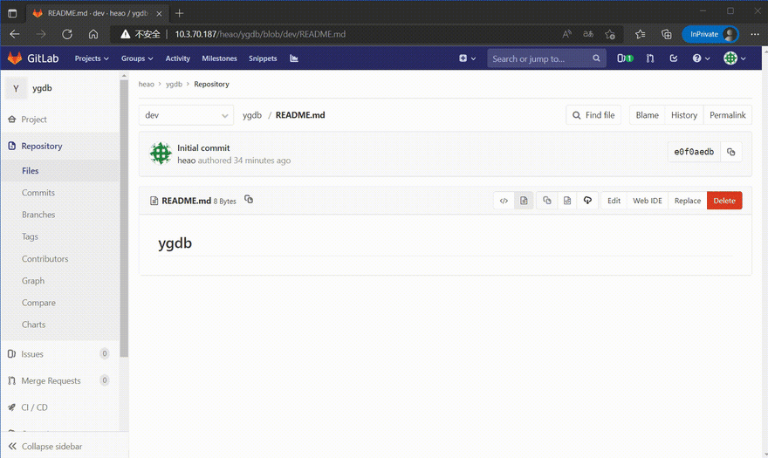
Task: Click the README.md file document icon
Action: [154, 201]
